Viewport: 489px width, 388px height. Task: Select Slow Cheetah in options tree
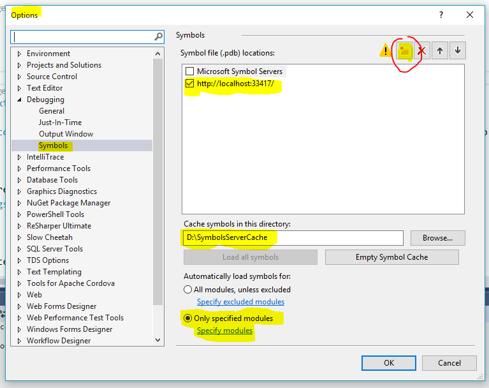point(50,237)
